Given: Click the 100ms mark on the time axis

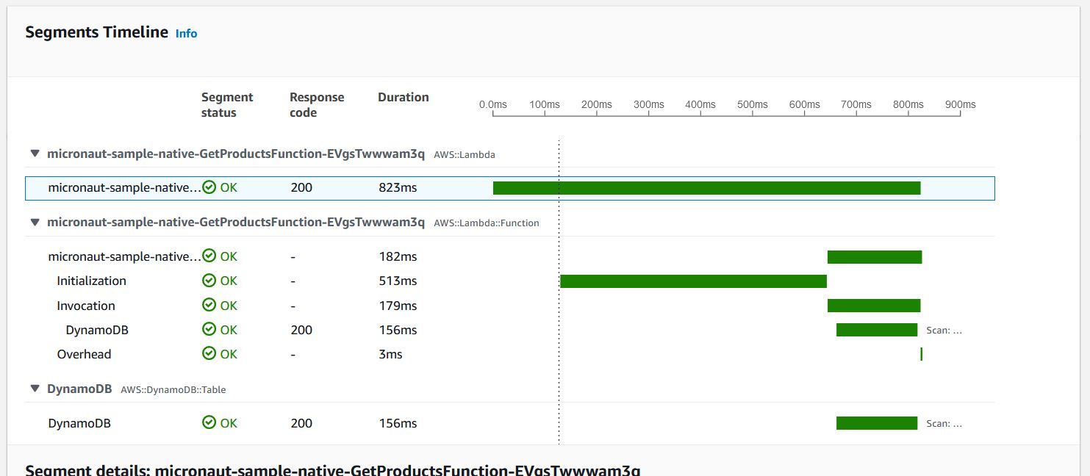Looking at the screenshot, I should pyautogui.click(x=545, y=104).
